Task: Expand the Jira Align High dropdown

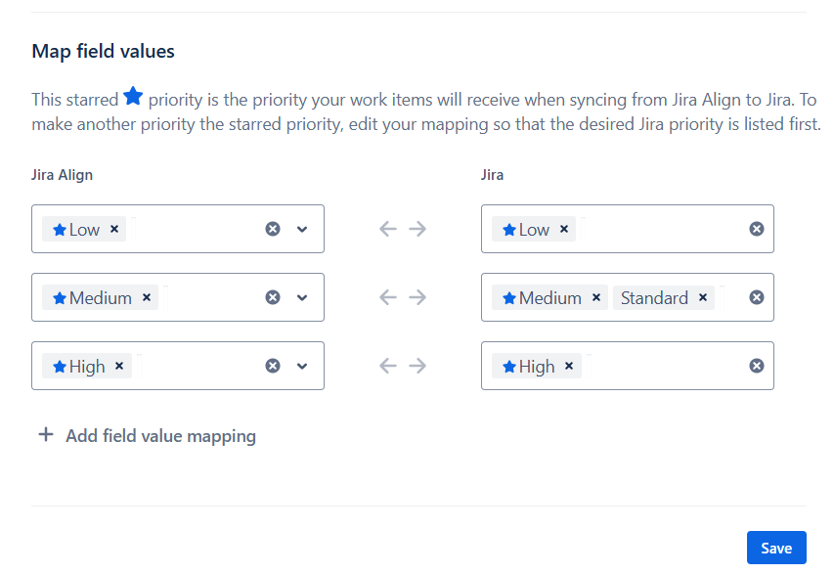Action: click(x=302, y=366)
